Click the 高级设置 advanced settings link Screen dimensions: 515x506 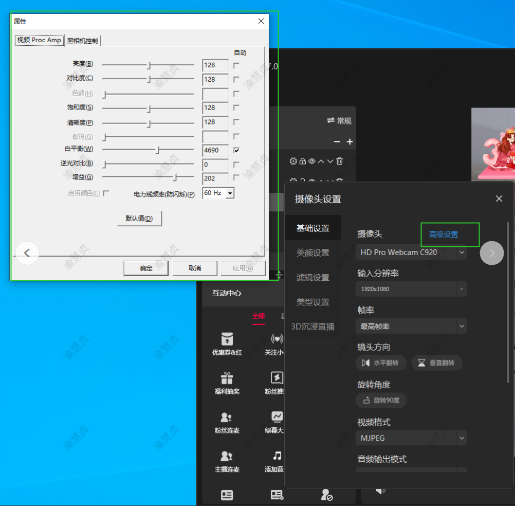click(x=444, y=234)
